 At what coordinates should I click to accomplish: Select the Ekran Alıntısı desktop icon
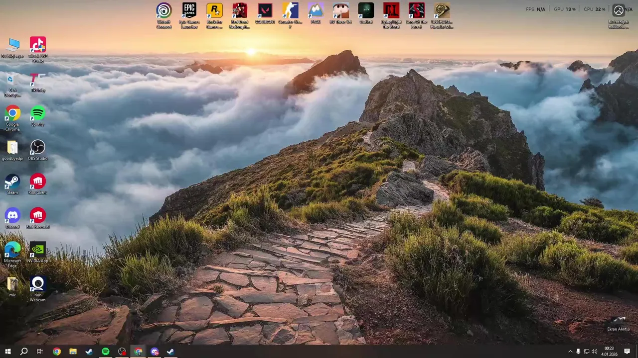click(x=619, y=324)
